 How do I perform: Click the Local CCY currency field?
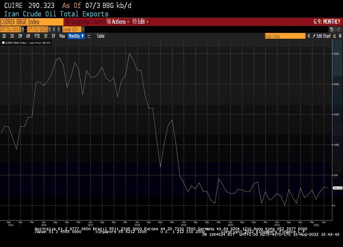coord(72,29)
